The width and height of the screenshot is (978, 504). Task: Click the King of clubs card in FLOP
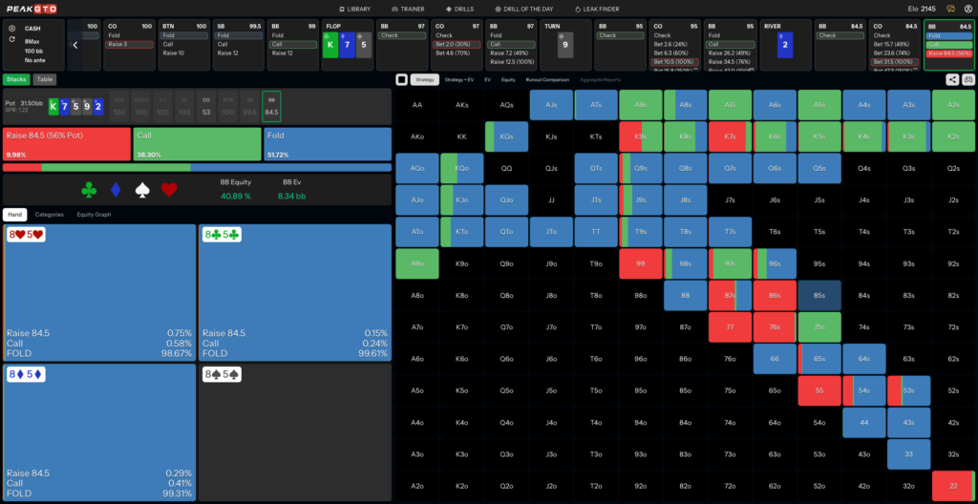click(x=330, y=45)
